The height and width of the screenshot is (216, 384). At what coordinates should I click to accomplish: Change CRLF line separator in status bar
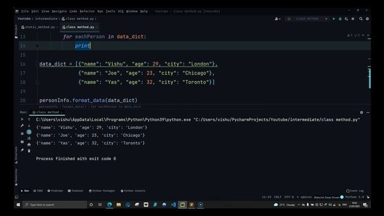pos(278,197)
